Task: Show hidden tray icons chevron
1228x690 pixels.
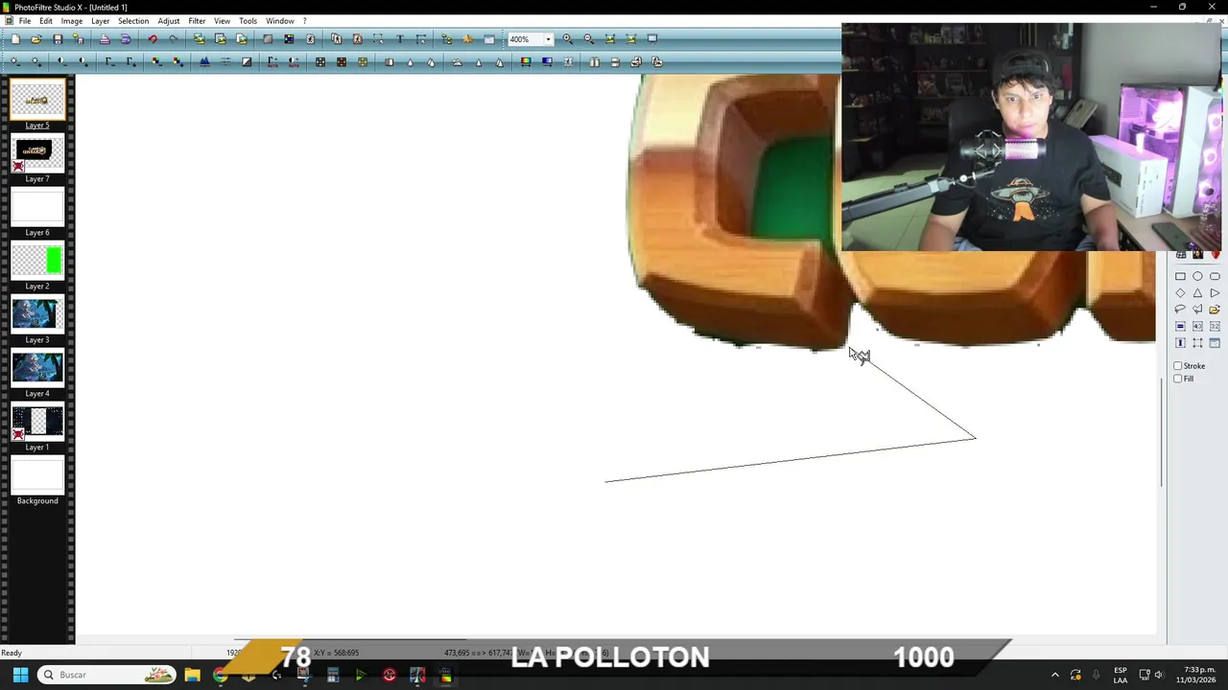Action: [1055, 675]
